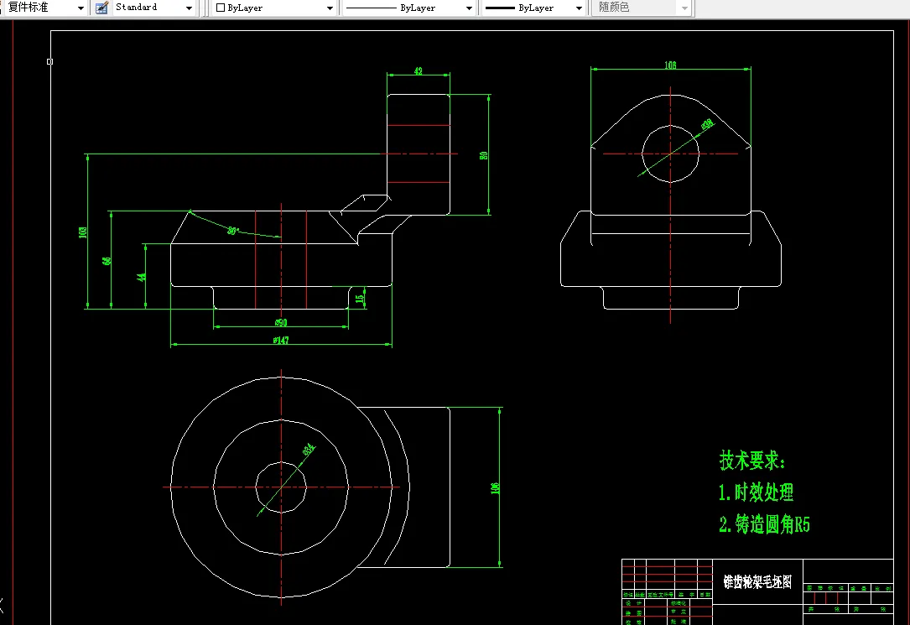Screen dimensions: 910x625
Task: Expand the Standard text style dropdown
Action: 190,8
